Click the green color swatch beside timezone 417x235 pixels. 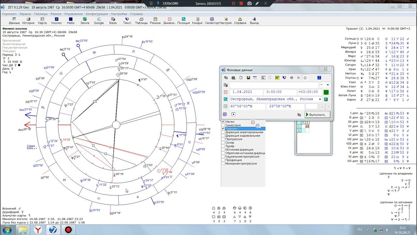[x=326, y=92]
